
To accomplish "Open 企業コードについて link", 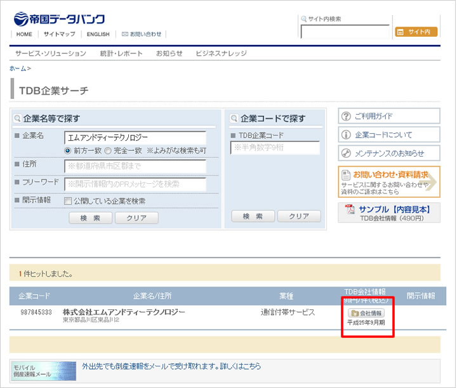I will coord(389,135).
